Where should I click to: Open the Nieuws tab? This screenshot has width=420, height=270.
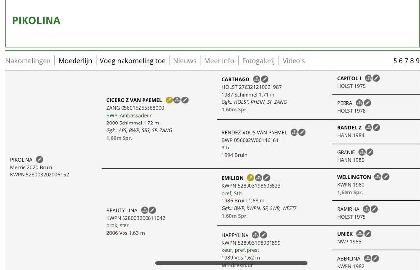click(185, 61)
